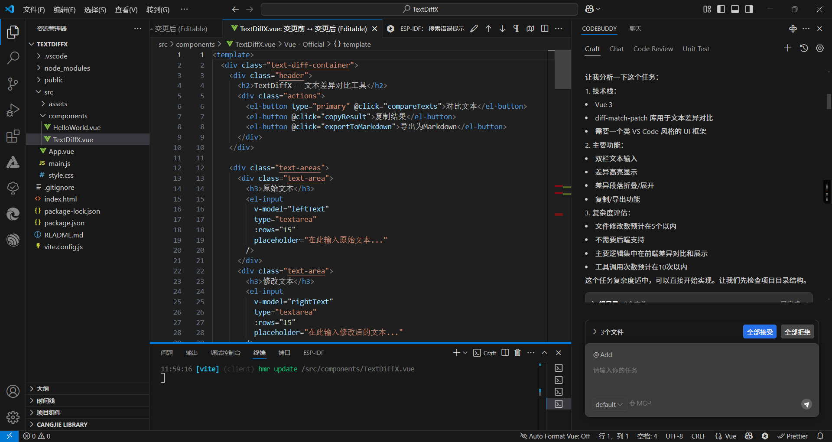Toggle the primary side bar layout
832x442 pixels.
click(x=721, y=9)
